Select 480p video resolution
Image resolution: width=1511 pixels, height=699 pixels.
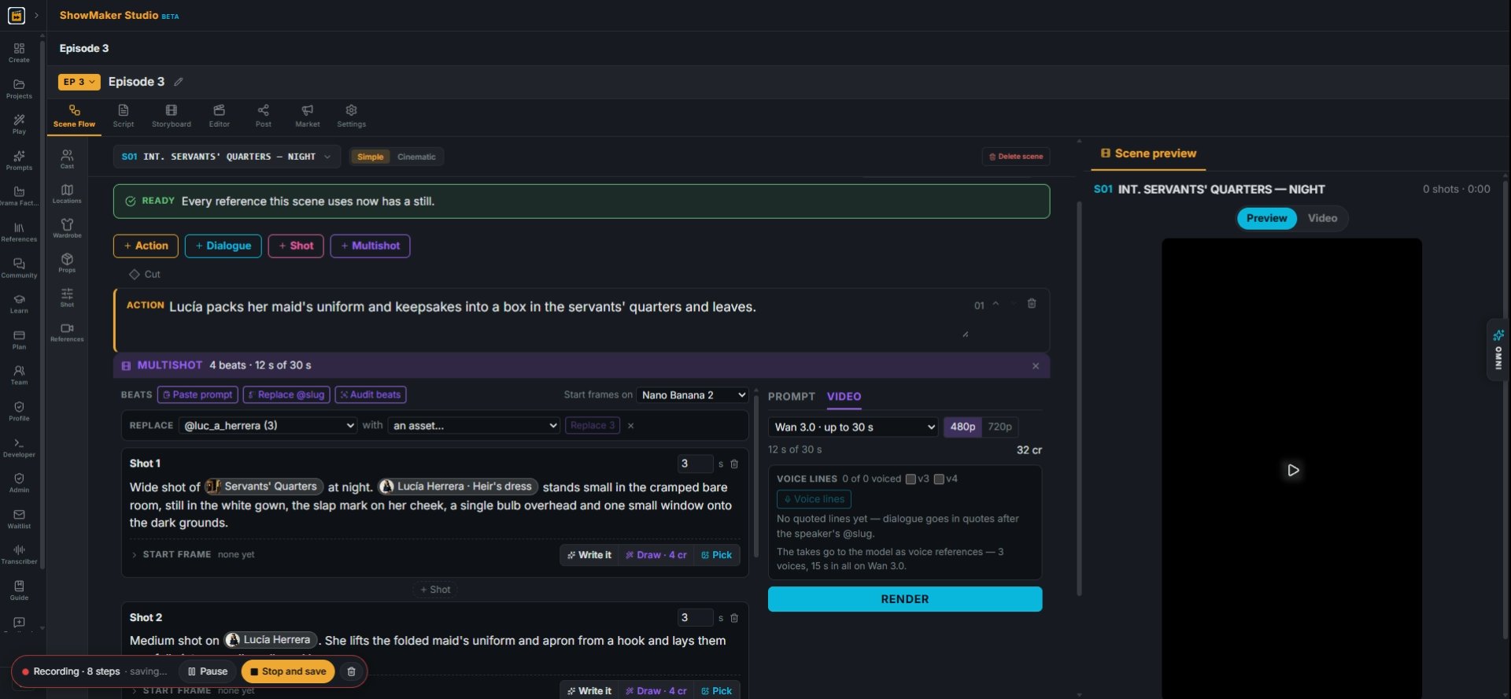pyautogui.click(x=962, y=427)
